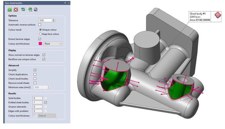Adjust the Minimum area spinner arrows

tap(49, 87)
